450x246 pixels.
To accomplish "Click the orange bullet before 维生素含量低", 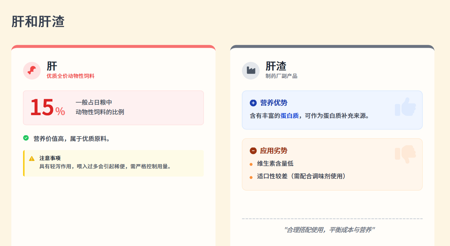I will coord(251,164).
